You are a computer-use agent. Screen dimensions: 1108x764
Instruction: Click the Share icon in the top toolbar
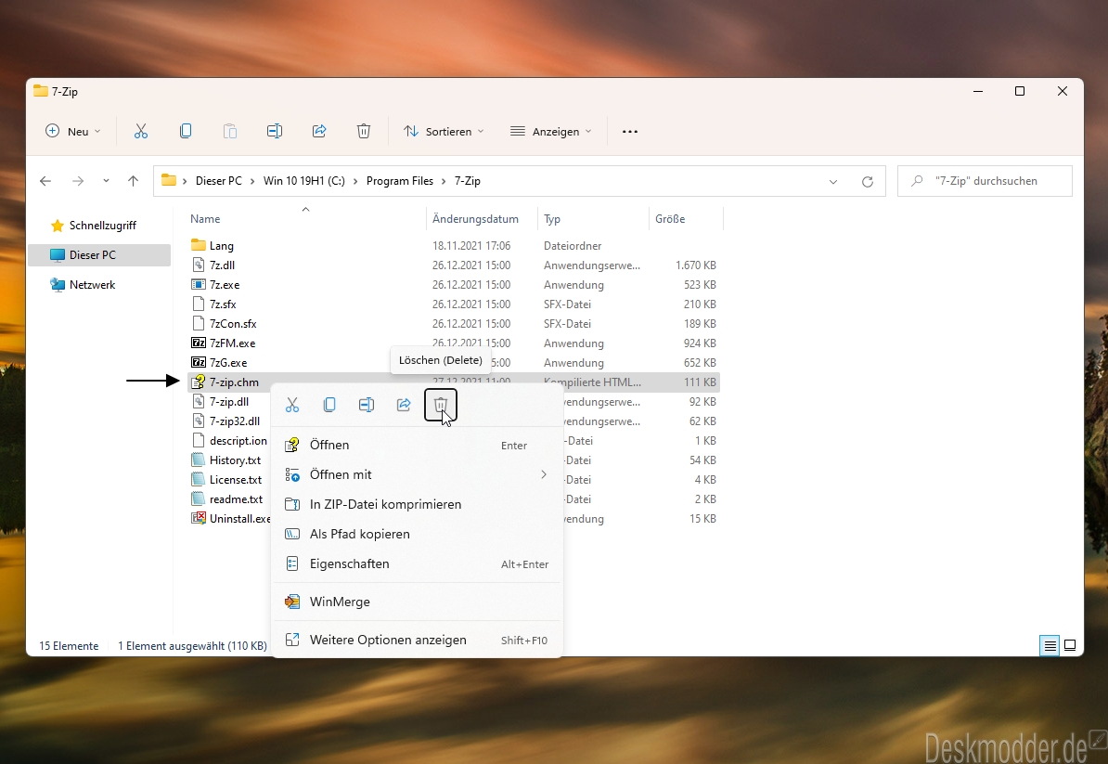(x=318, y=132)
